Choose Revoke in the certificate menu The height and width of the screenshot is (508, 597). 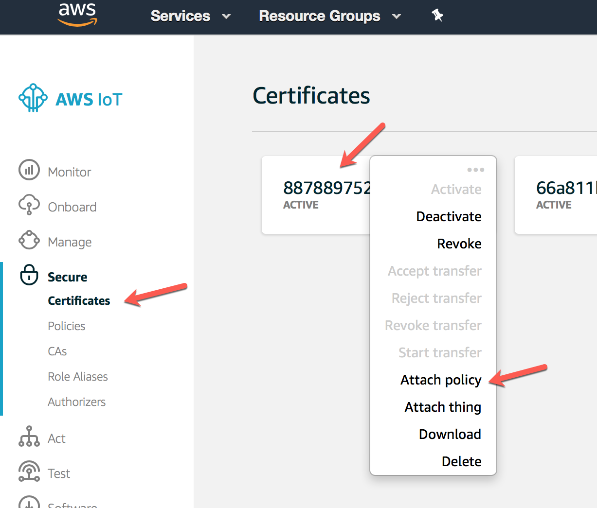[x=459, y=244]
